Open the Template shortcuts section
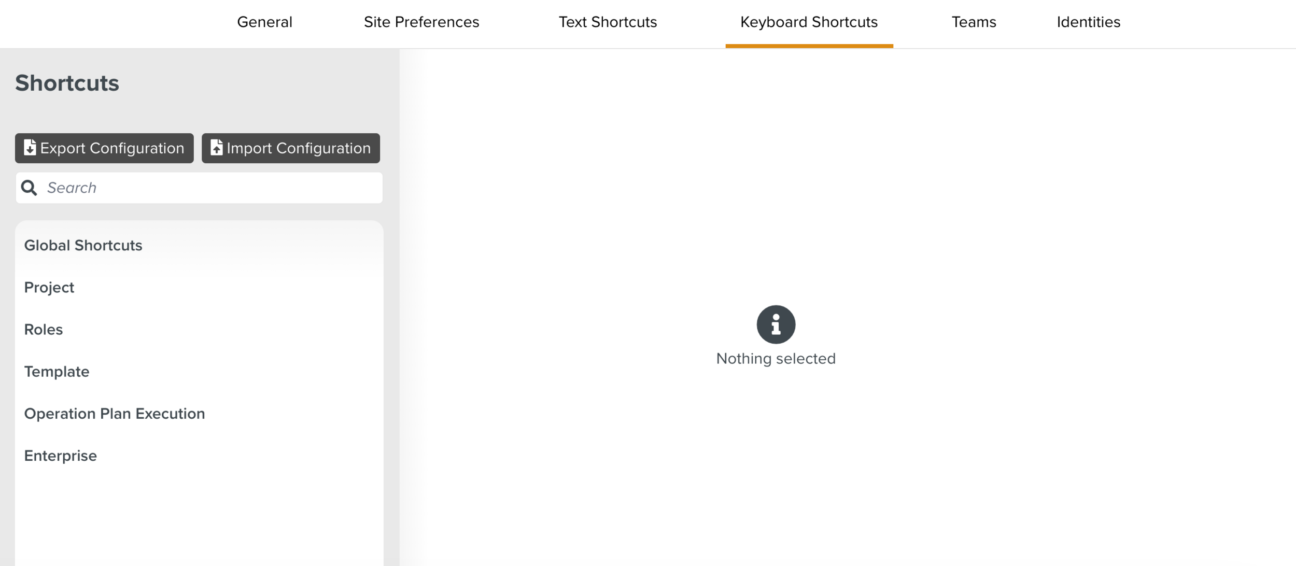 (x=57, y=371)
